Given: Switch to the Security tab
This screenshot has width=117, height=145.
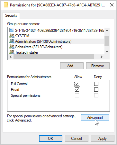Looking at the screenshot, I should click(x=11, y=15).
